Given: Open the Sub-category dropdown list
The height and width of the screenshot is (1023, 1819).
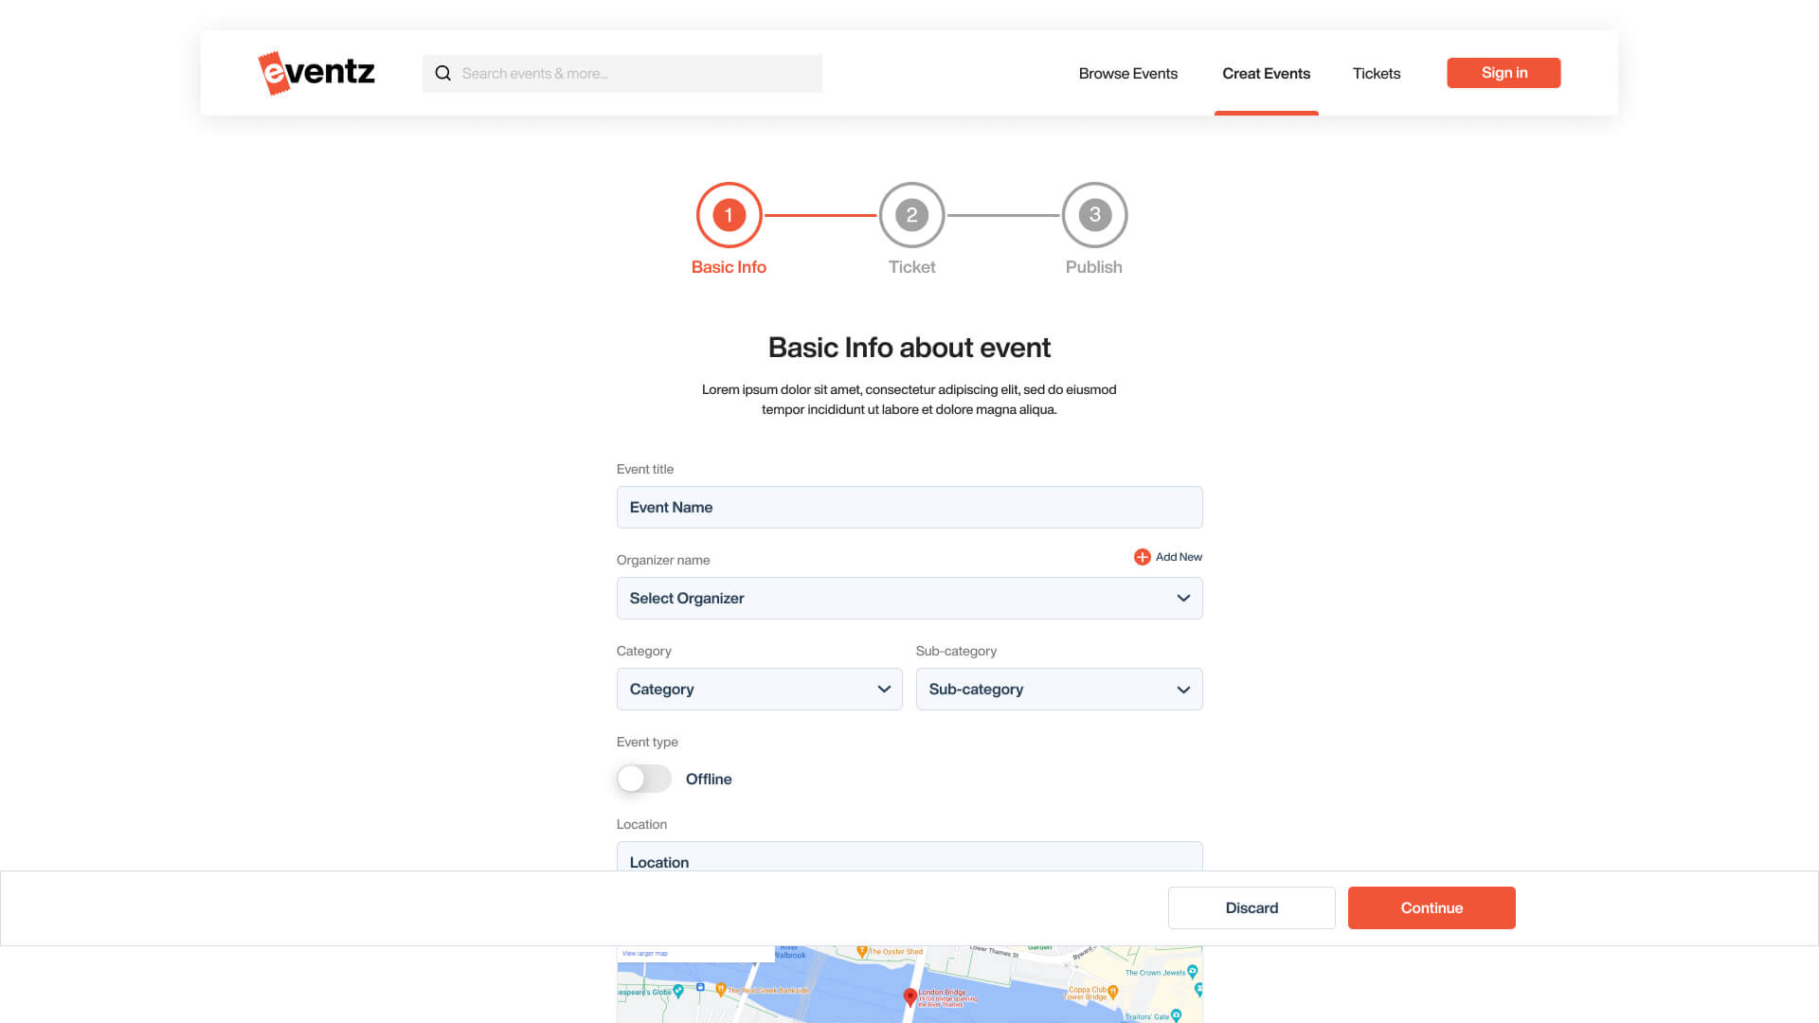Looking at the screenshot, I should point(1058,689).
